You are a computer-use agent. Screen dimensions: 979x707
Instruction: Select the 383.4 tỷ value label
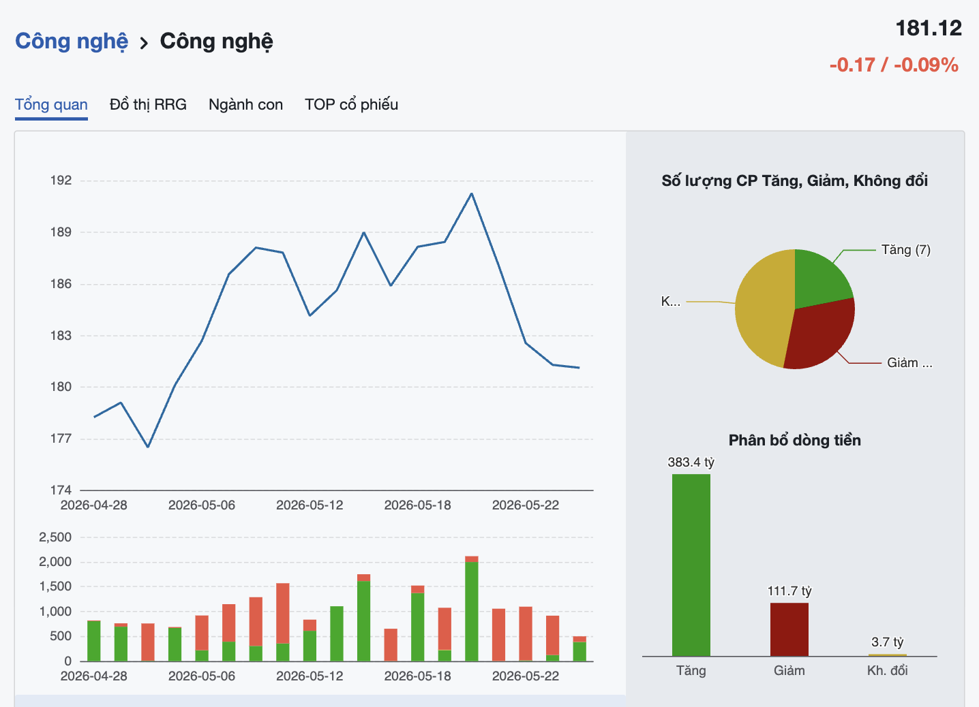pyautogui.click(x=691, y=462)
